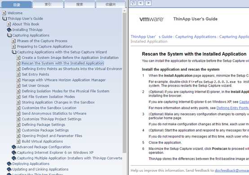The width and height of the screenshot is (249, 175).
Task: Click page icon for Create a System Image
Action: point(18,58)
